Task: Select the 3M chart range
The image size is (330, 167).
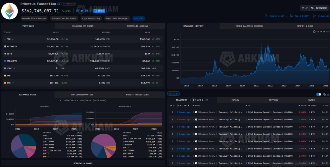Action: (324, 32)
